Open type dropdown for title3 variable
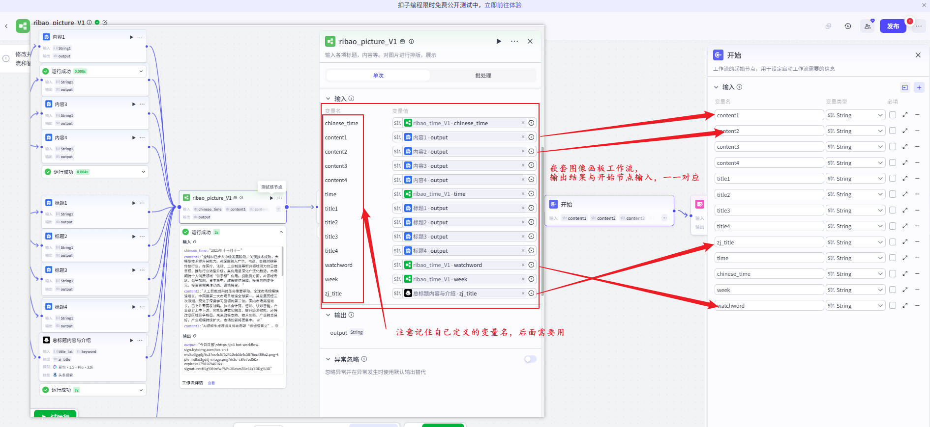Image resolution: width=930 pixels, height=427 pixels. coord(855,210)
